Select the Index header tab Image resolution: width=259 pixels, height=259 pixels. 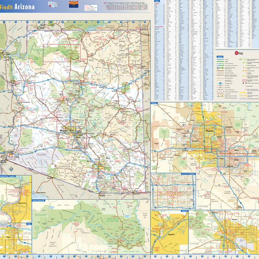[157, 1]
